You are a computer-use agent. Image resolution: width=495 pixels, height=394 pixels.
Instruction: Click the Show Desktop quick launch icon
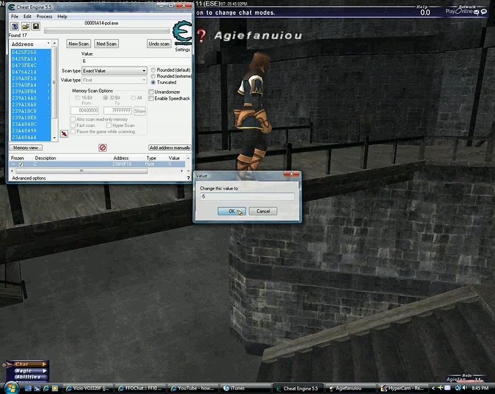tap(28, 389)
